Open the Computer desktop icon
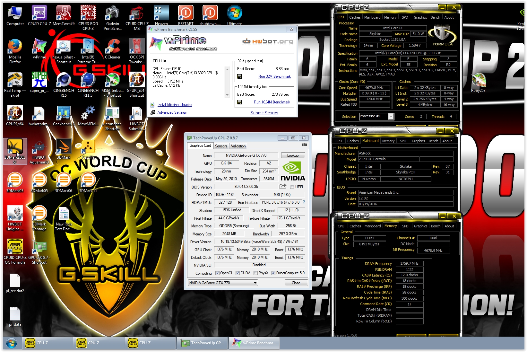Viewport: 527px width, 352px height. click(15, 16)
